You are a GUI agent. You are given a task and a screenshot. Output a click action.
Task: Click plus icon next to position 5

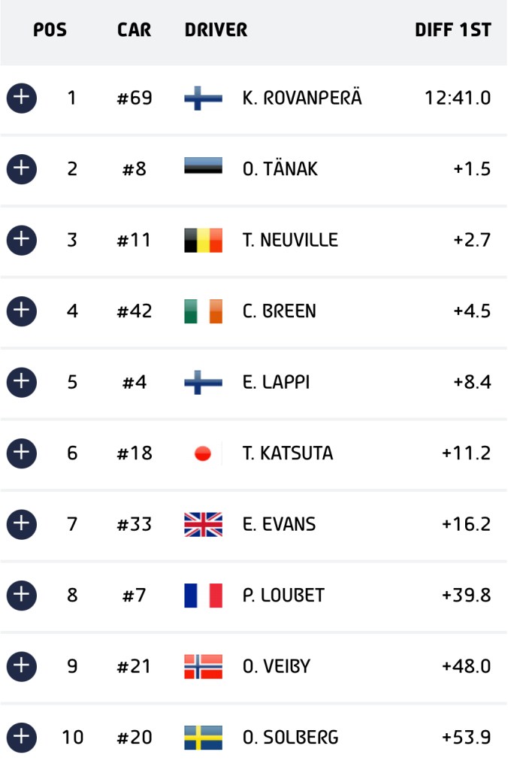[x=22, y=382]
